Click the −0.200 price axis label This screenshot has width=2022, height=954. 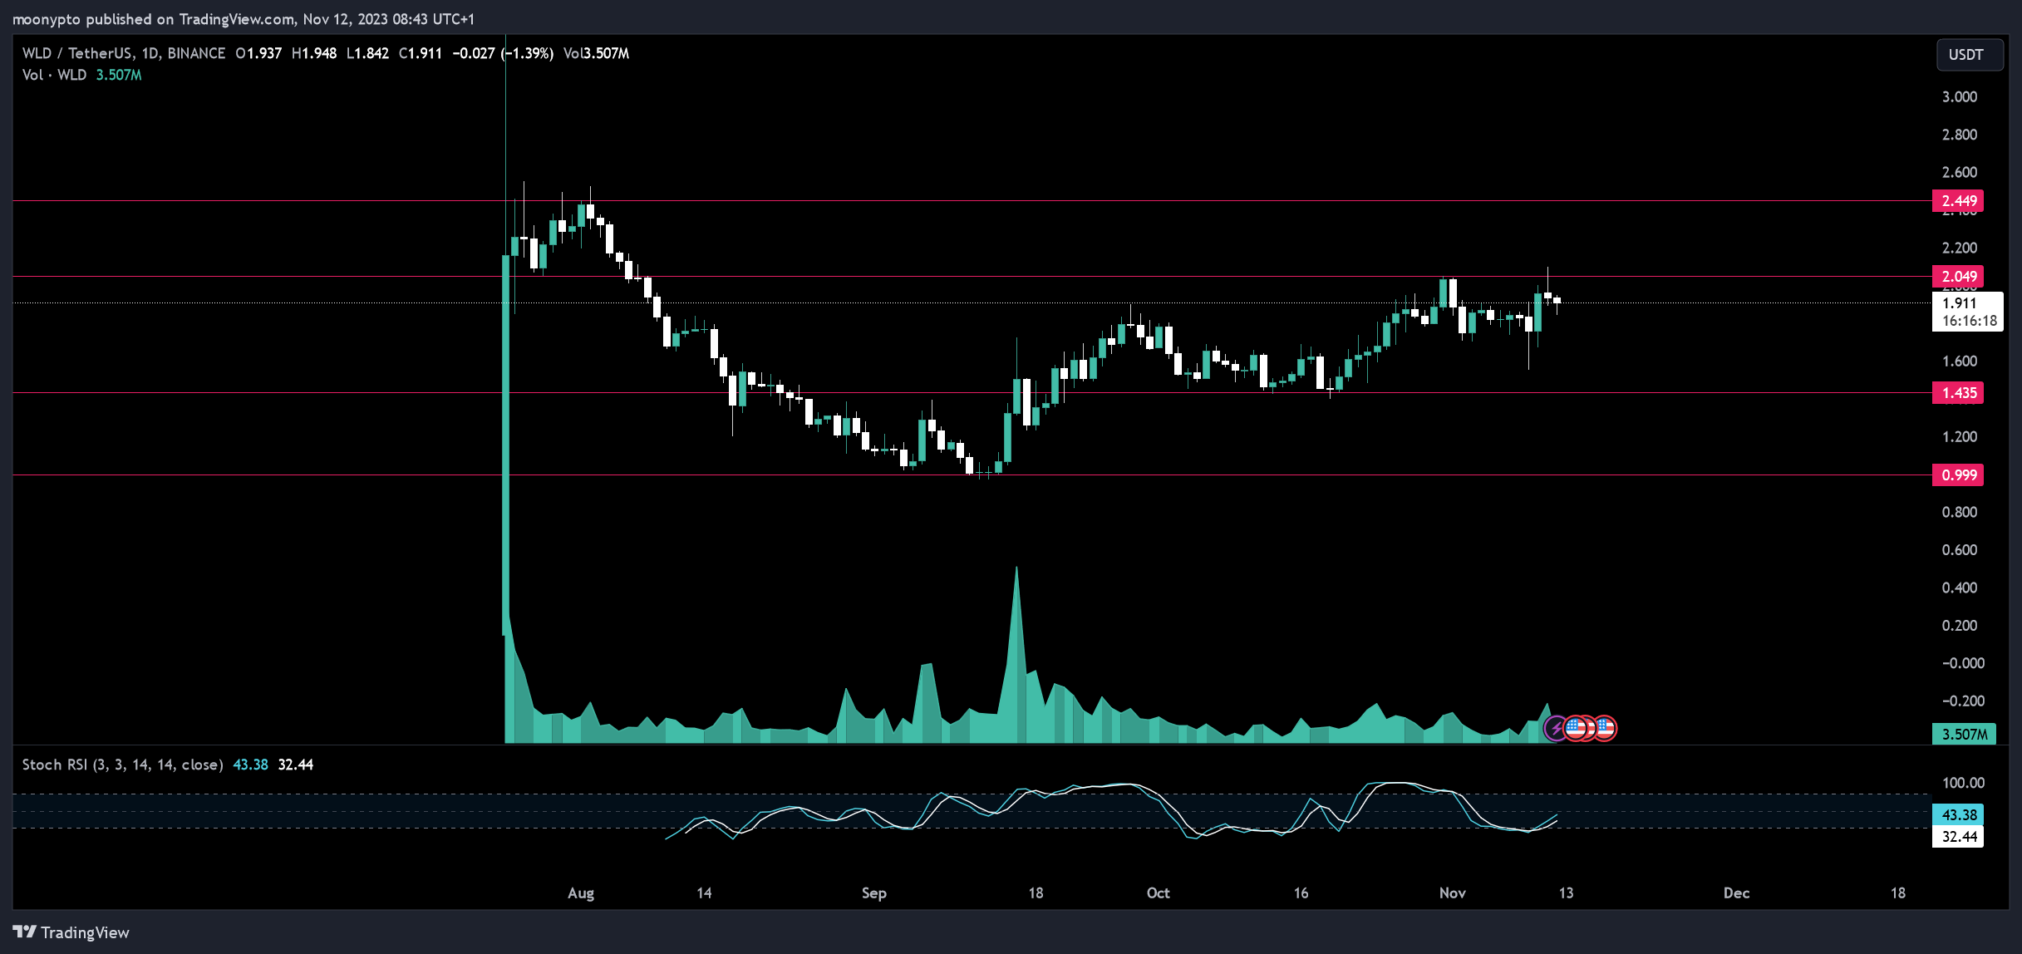pyautogui.click(x=1962, y=701)
